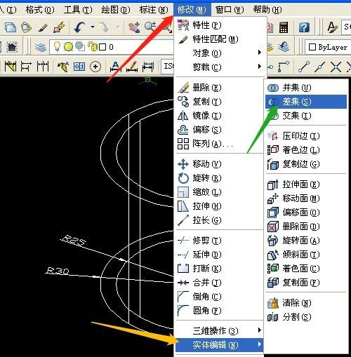Expand the 三维操作(3) submenu
351x357 pixels.
(x=220, y=331)
